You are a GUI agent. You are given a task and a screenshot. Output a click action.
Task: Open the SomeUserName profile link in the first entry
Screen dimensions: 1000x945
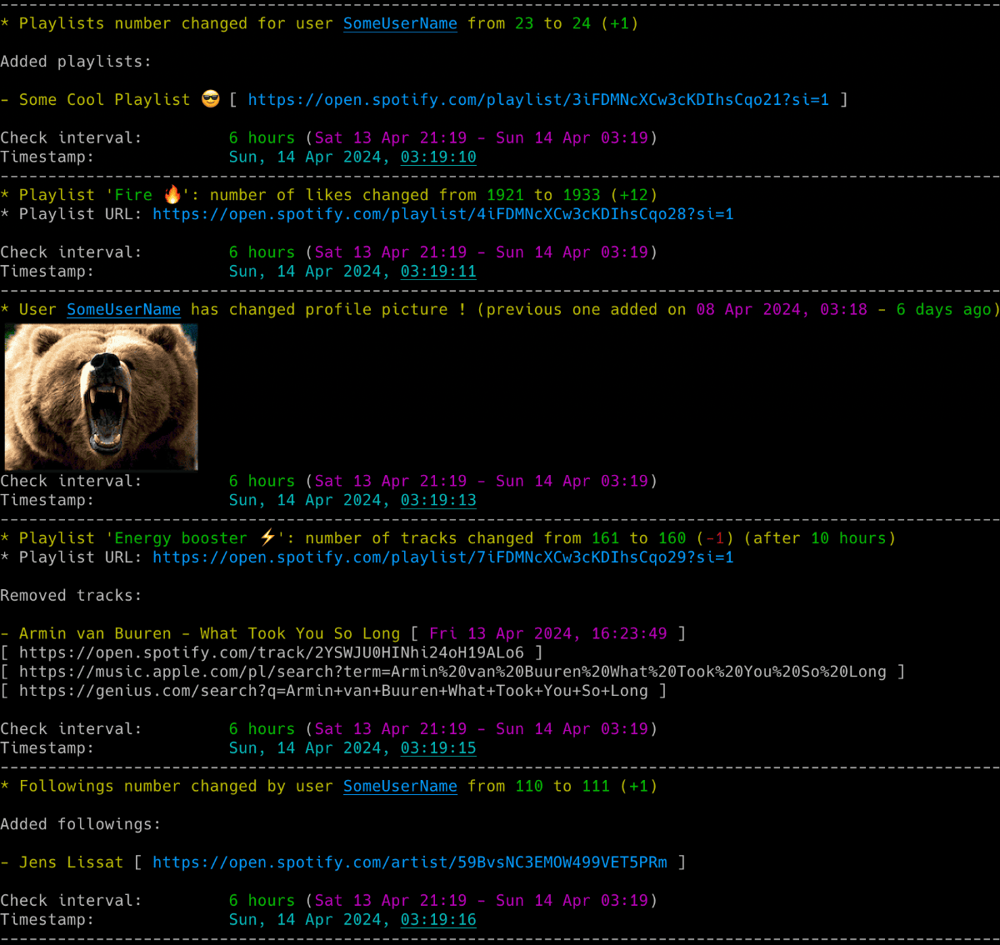400,23
